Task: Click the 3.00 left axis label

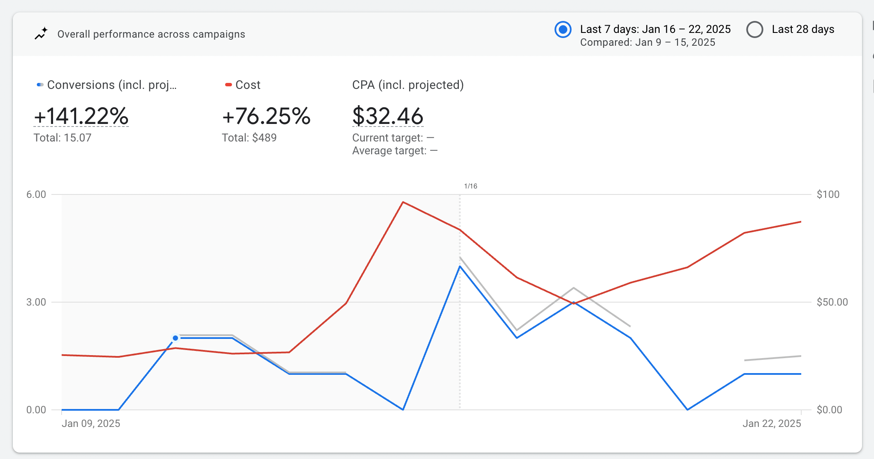Action: 36,302
